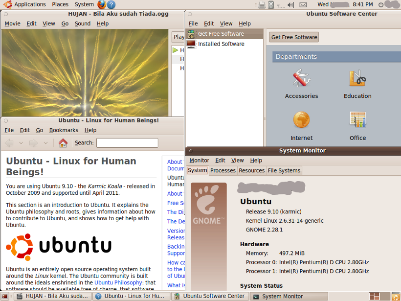Open Places menu in top panel

coord(60,4)
